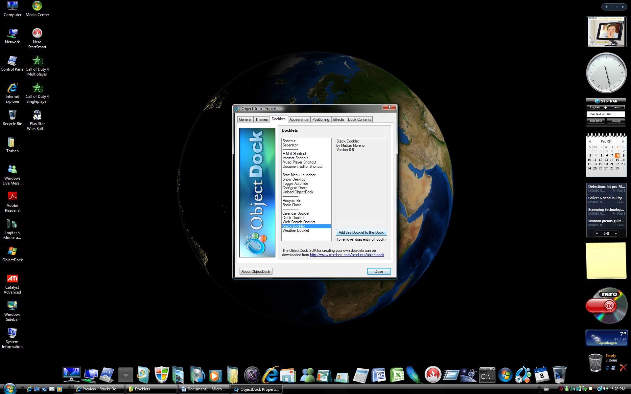Open Command Prompt from the dock
Viewport: 631px width, 394px height.
487,375
